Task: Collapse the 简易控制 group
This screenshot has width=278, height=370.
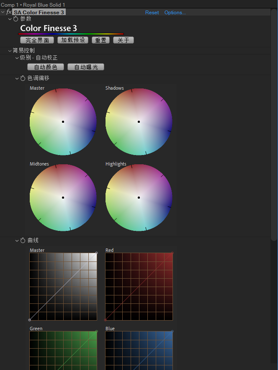Action: [10, 51]
